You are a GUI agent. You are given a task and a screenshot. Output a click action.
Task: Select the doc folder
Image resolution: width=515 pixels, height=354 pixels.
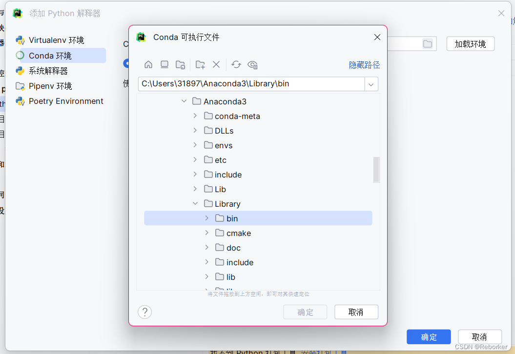[x=258, y=248]
